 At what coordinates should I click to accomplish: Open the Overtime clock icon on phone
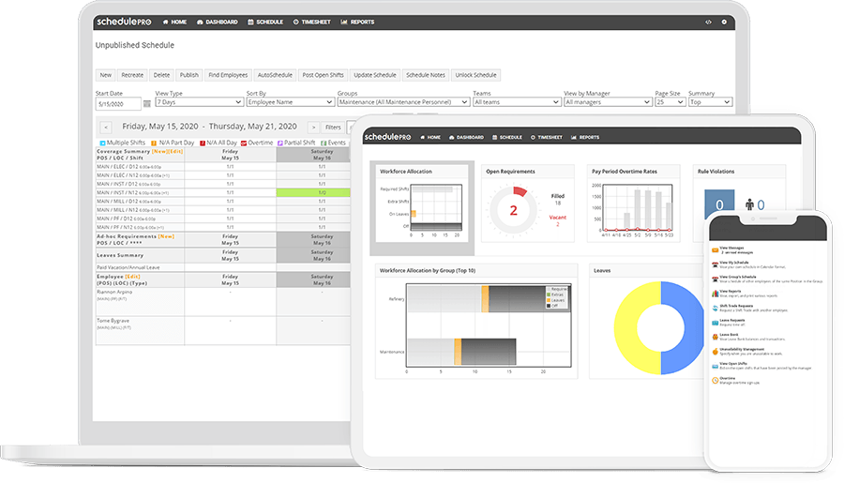click(715, 380)
